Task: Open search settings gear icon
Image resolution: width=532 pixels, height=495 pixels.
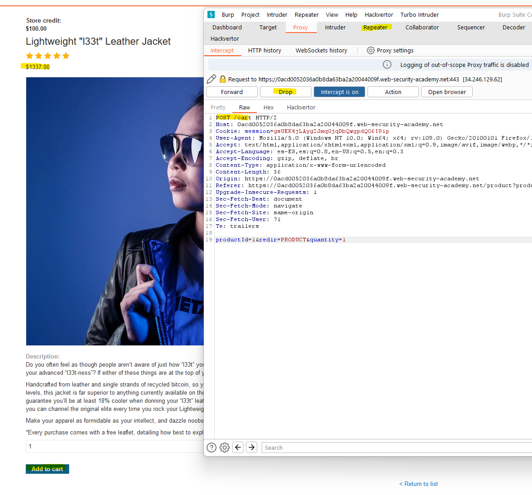Action: [224, 448]
